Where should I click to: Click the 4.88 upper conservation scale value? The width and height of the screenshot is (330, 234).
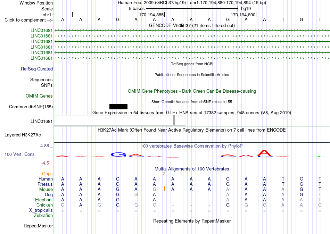click(x=44, y=145)
